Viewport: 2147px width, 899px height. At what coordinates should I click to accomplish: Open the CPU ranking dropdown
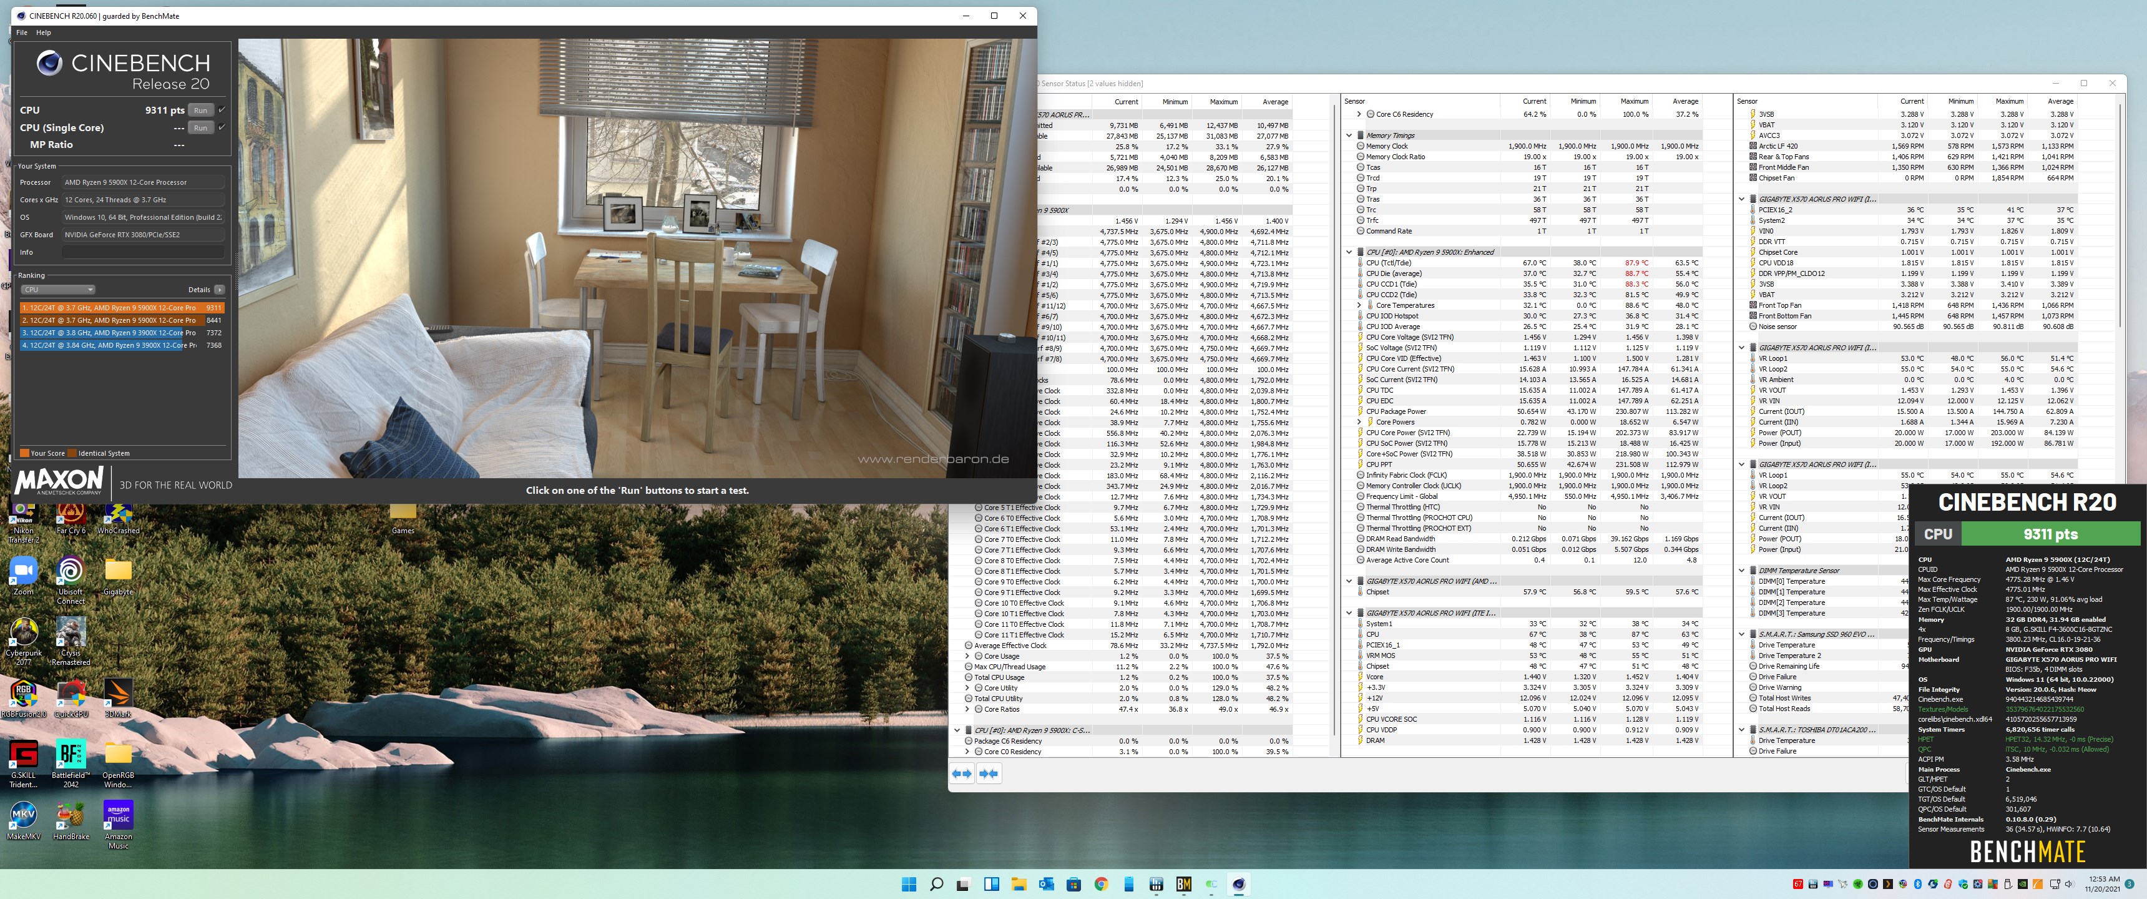click(x=57, y=290)
